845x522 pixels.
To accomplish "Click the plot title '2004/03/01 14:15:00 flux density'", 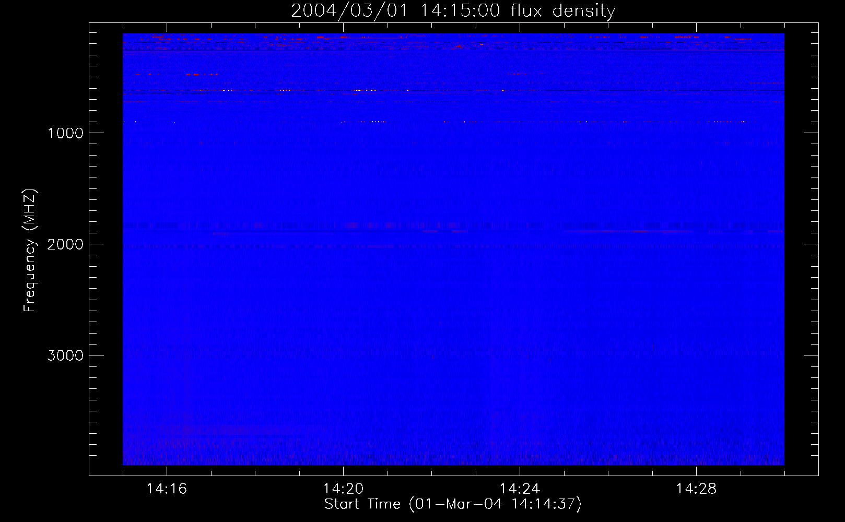I will point(453,10).
